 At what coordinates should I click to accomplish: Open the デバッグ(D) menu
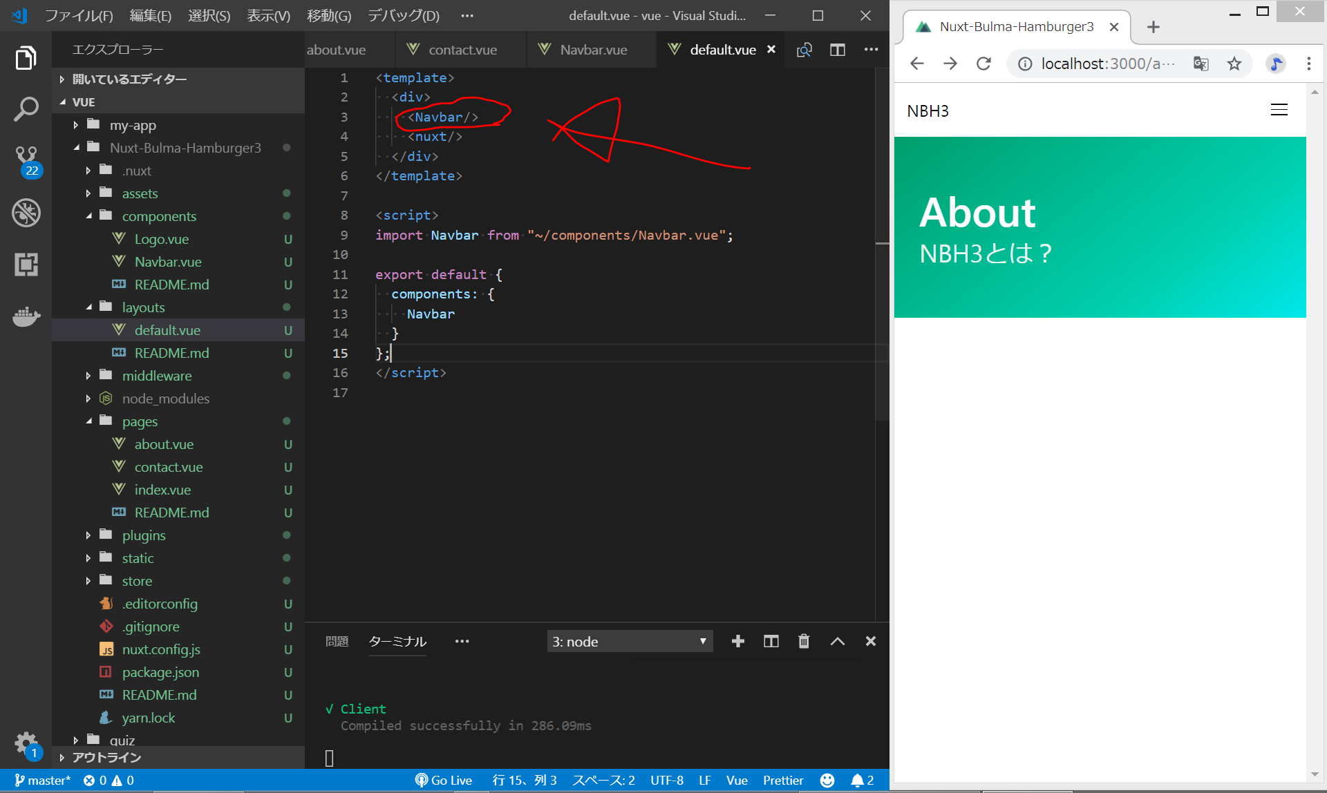point(403,15)
